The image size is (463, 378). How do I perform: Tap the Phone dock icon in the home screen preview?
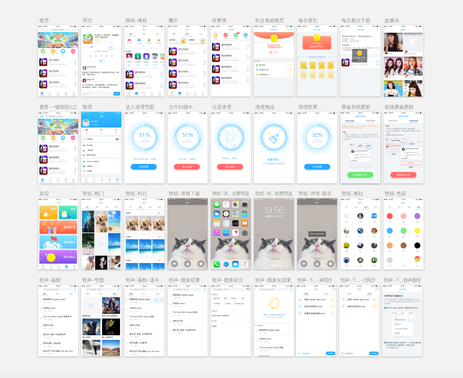[x=217, y=264]
